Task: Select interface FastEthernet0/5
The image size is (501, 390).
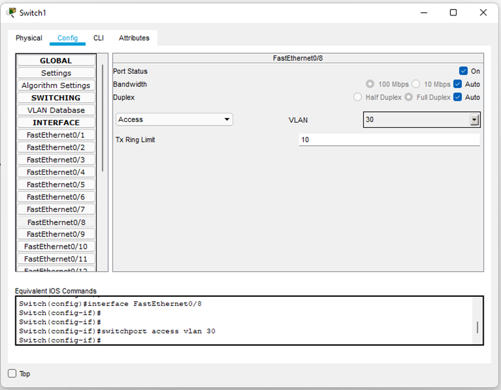Action: (x=56, y=184)
